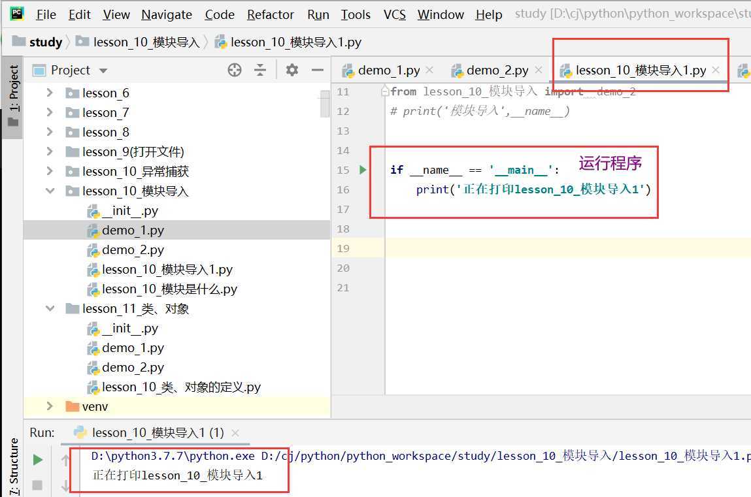751x497 pixels.
Task: Click the collapse all icon in Project panel
Action: tap(260, 71)
